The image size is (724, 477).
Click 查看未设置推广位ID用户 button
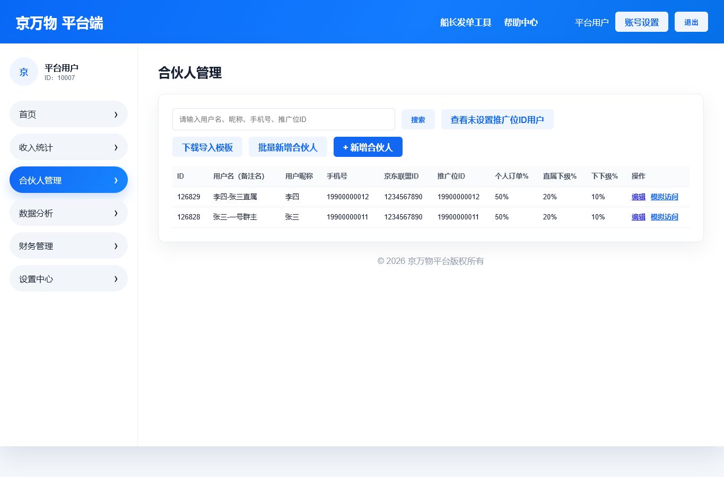coord(498,119)
